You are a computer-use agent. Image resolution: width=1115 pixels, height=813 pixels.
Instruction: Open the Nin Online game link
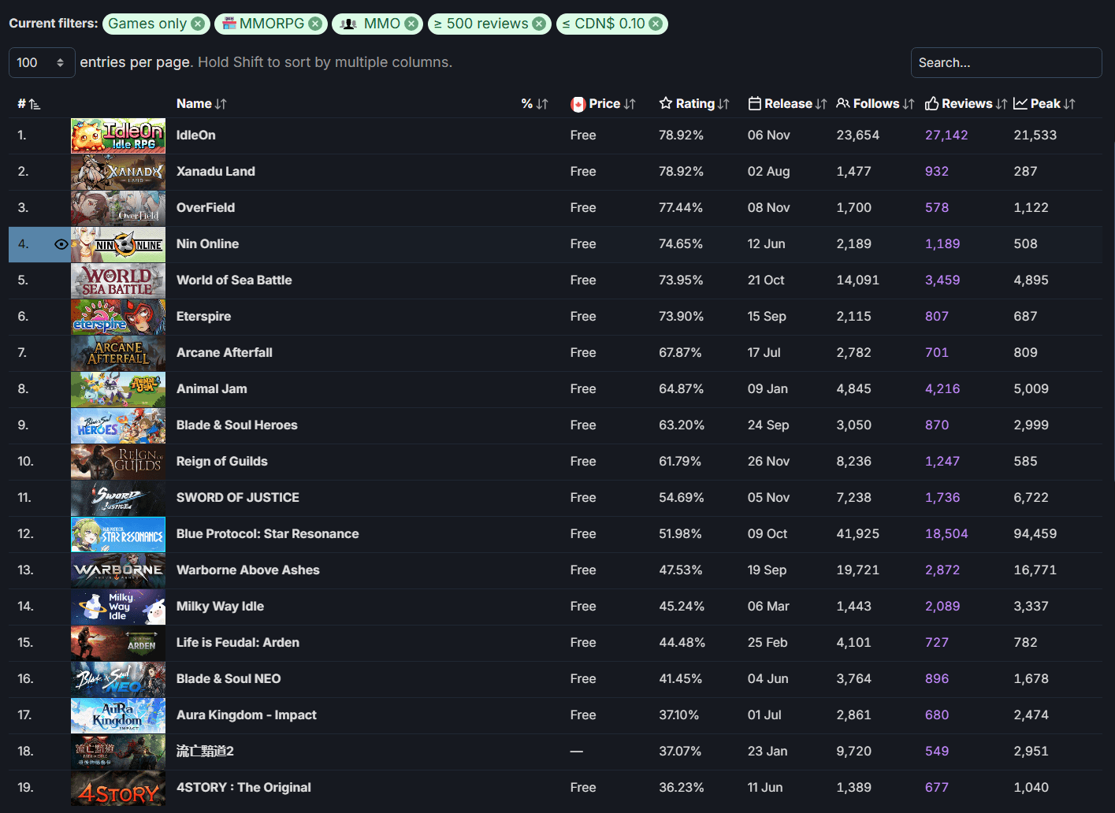pyautogui.click(x=207, y=244)
